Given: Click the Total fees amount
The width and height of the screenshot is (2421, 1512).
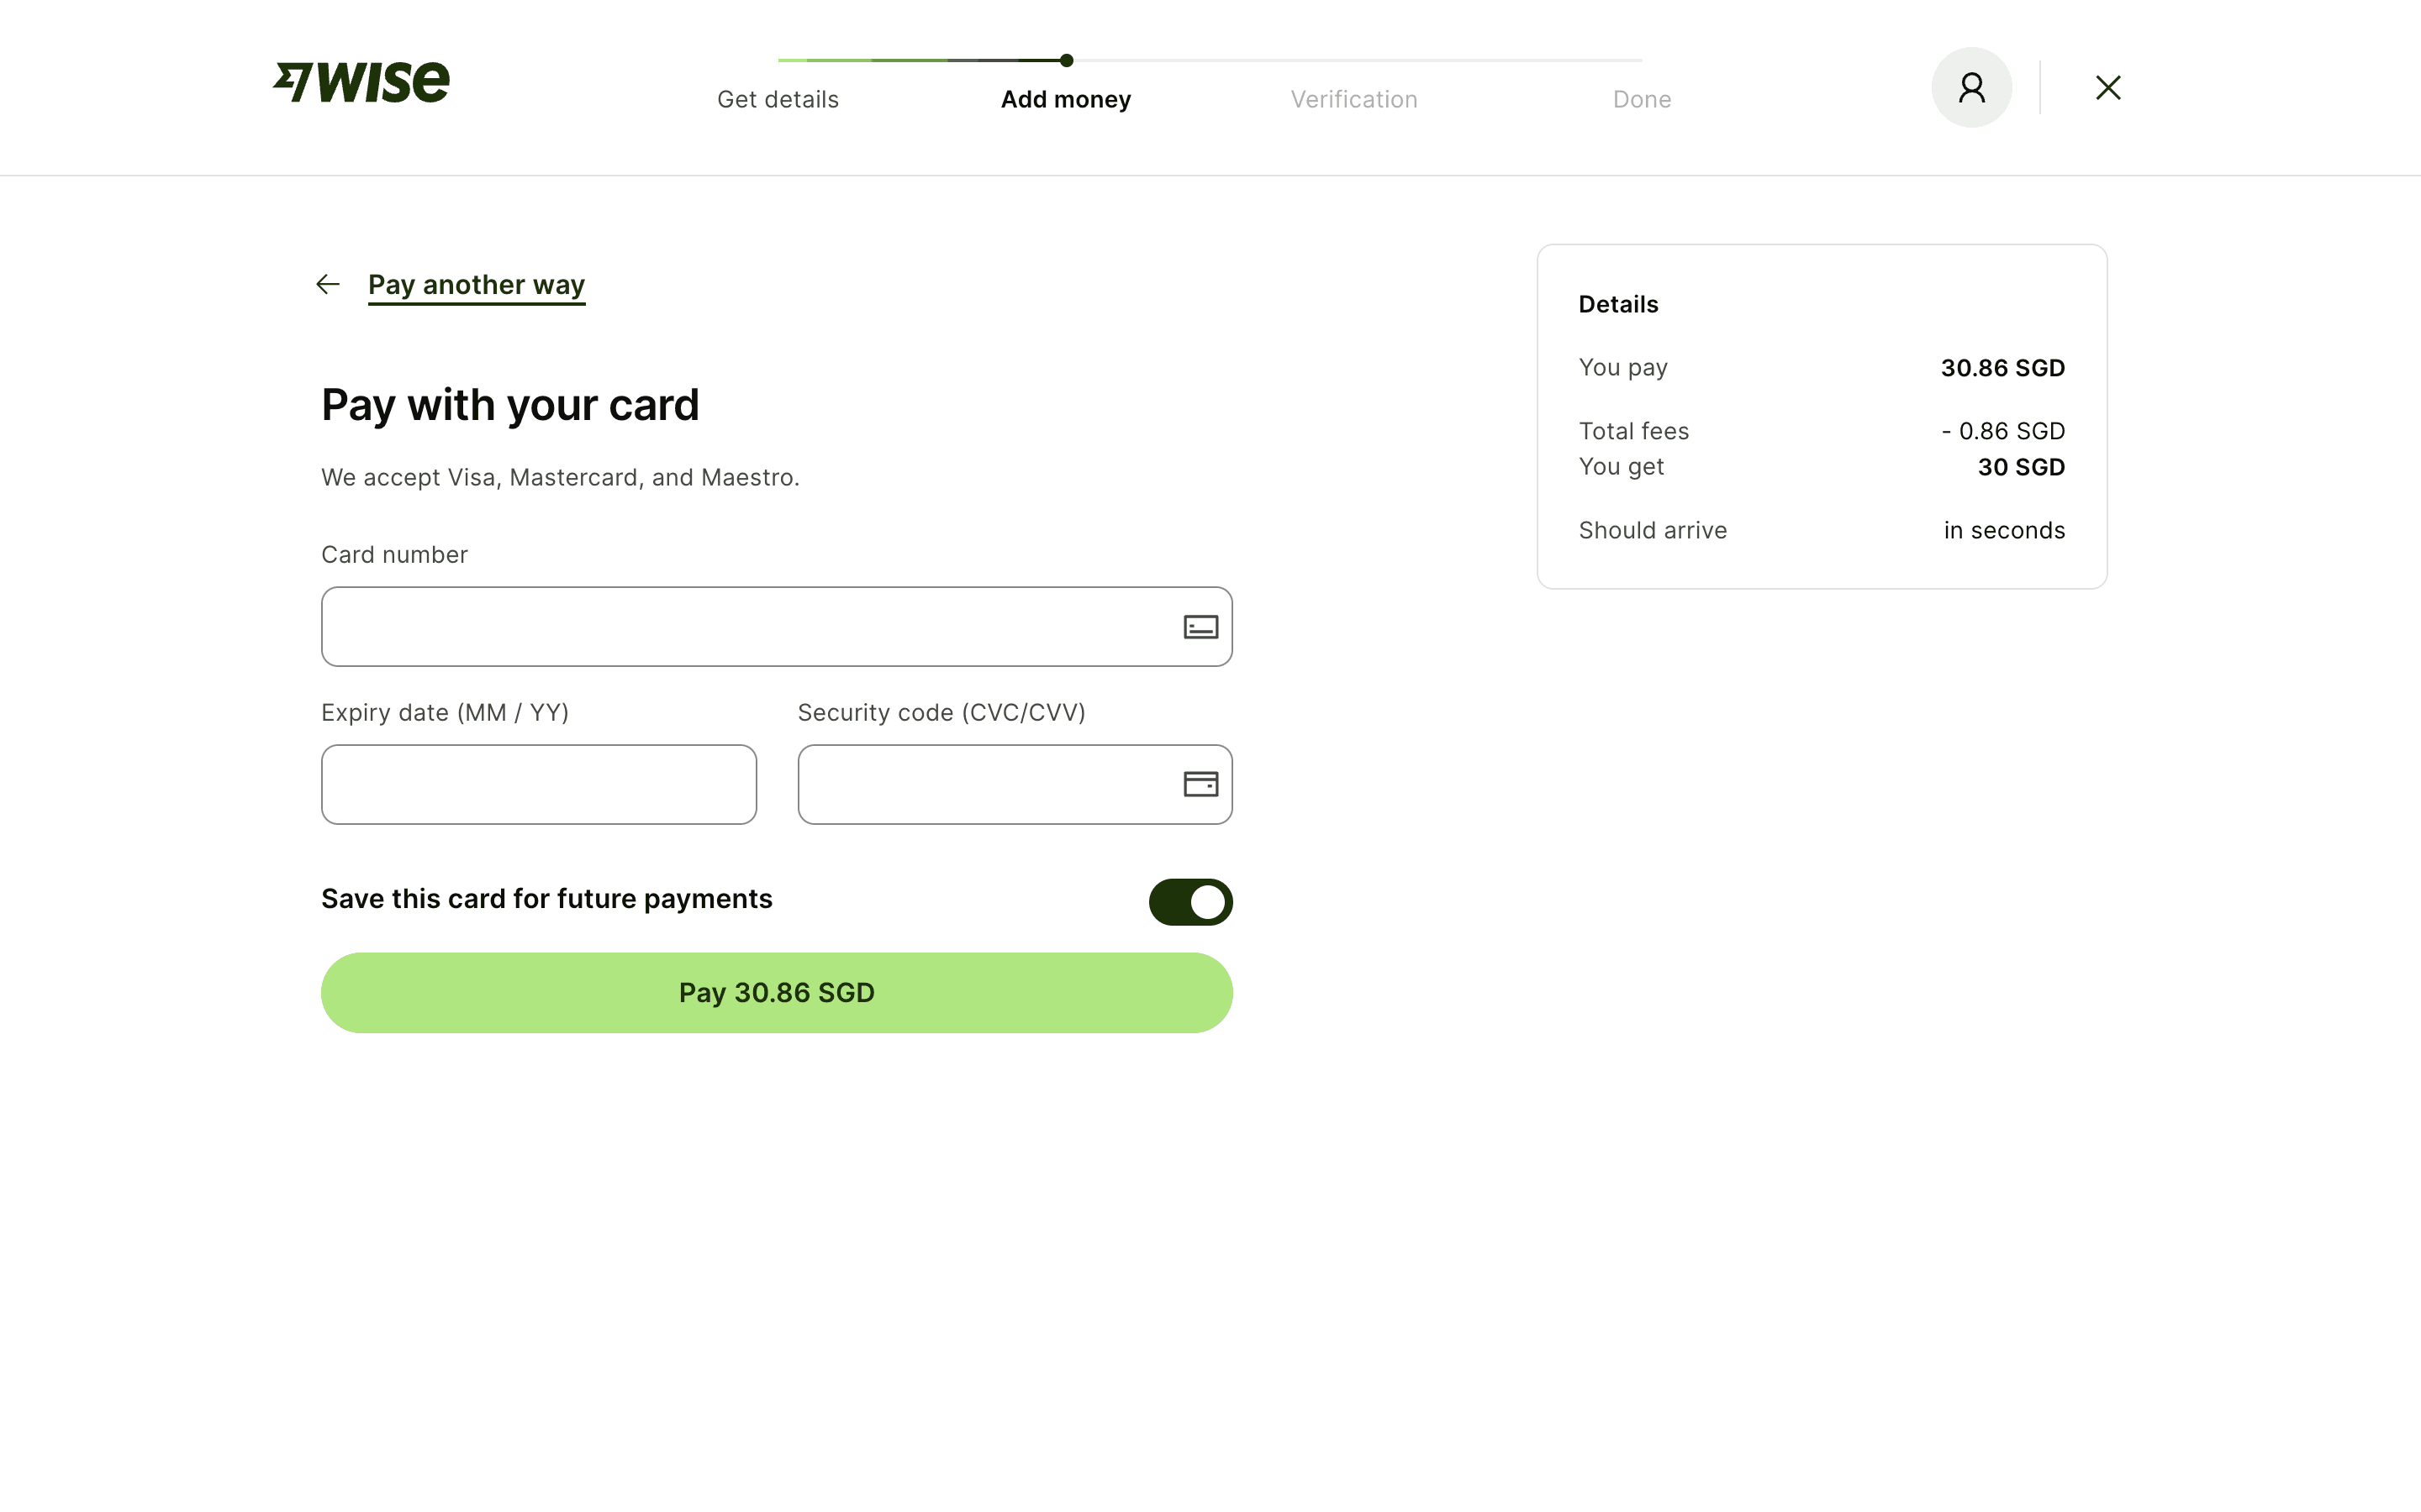Looking at the screenshot, I should [x=2003, y=431].
